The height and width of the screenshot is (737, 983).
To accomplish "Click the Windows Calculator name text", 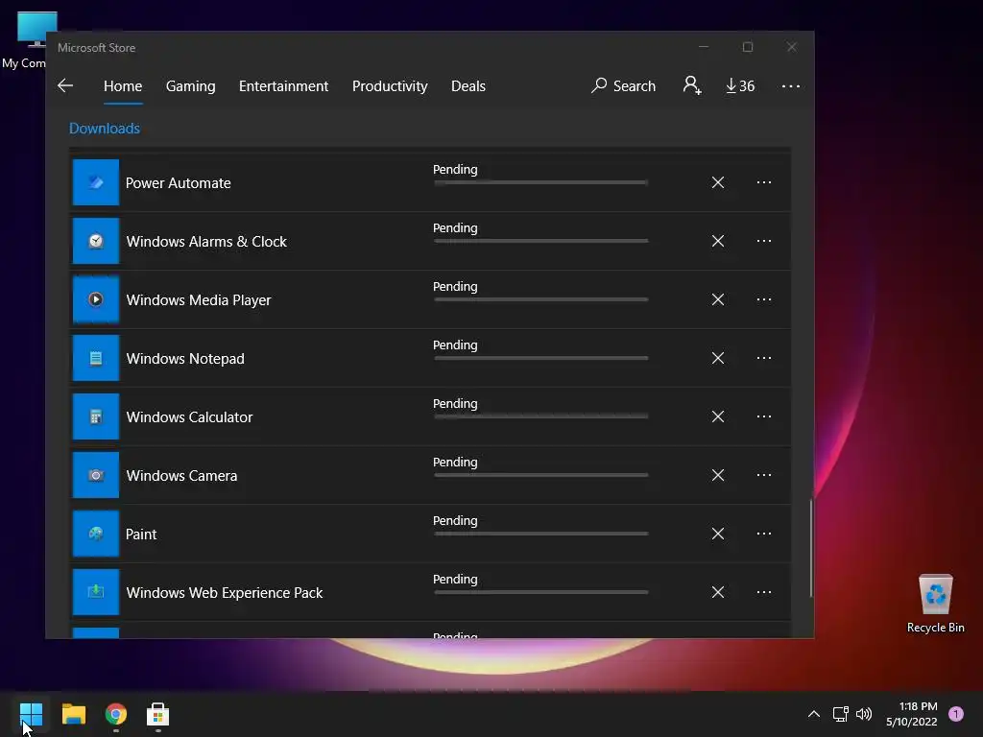I will click(x=189, y=417).
